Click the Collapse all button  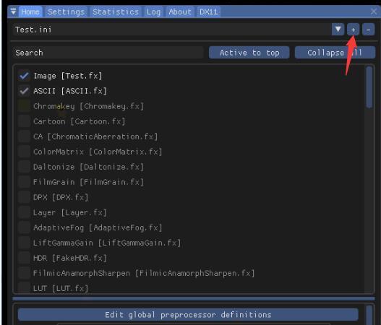[x=335, y=53]
